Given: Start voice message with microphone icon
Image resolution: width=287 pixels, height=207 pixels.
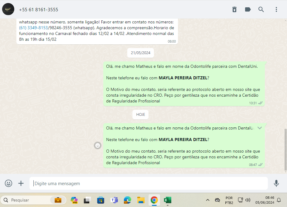Looking at the screenshot, I should click(x=276, y=183).
